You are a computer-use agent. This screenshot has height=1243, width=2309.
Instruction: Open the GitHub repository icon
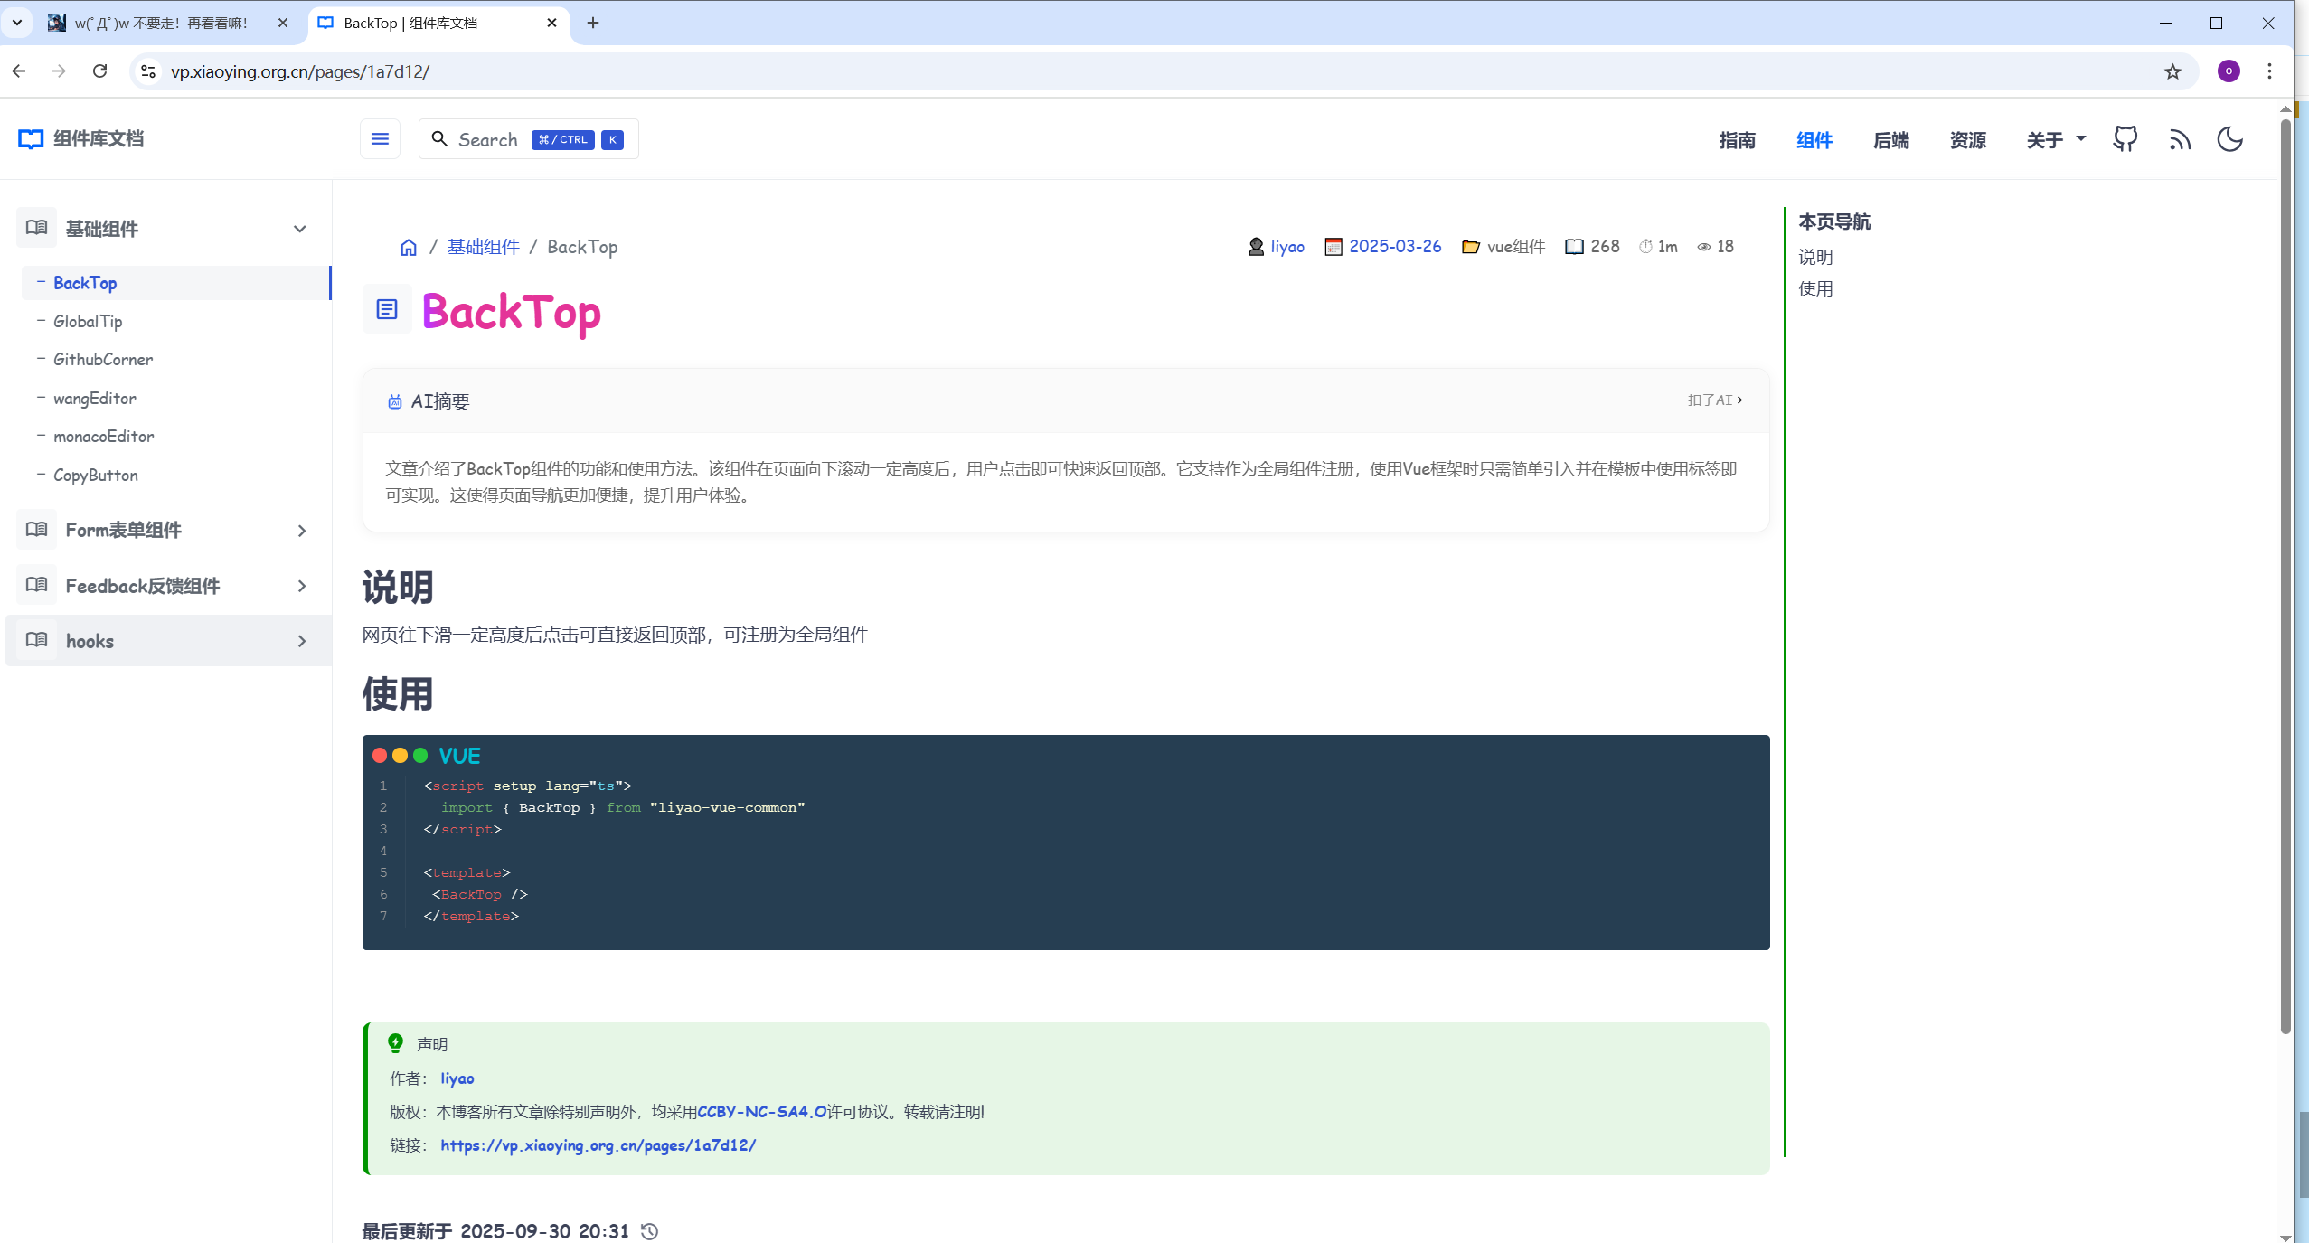tap(2125, 138)
